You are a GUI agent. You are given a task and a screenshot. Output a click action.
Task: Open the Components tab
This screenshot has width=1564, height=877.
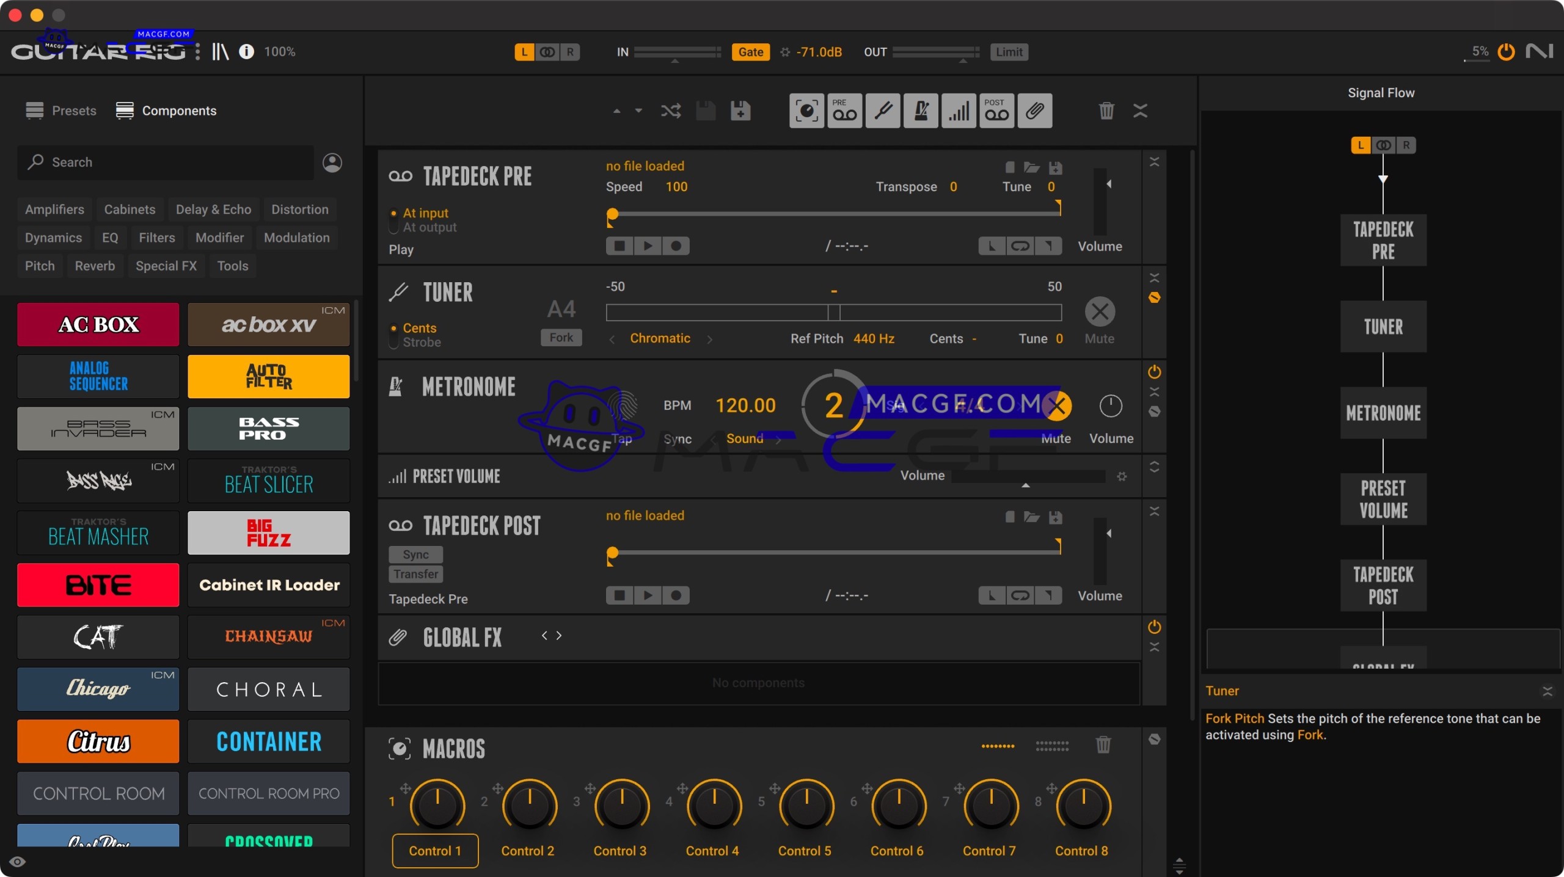166,111
